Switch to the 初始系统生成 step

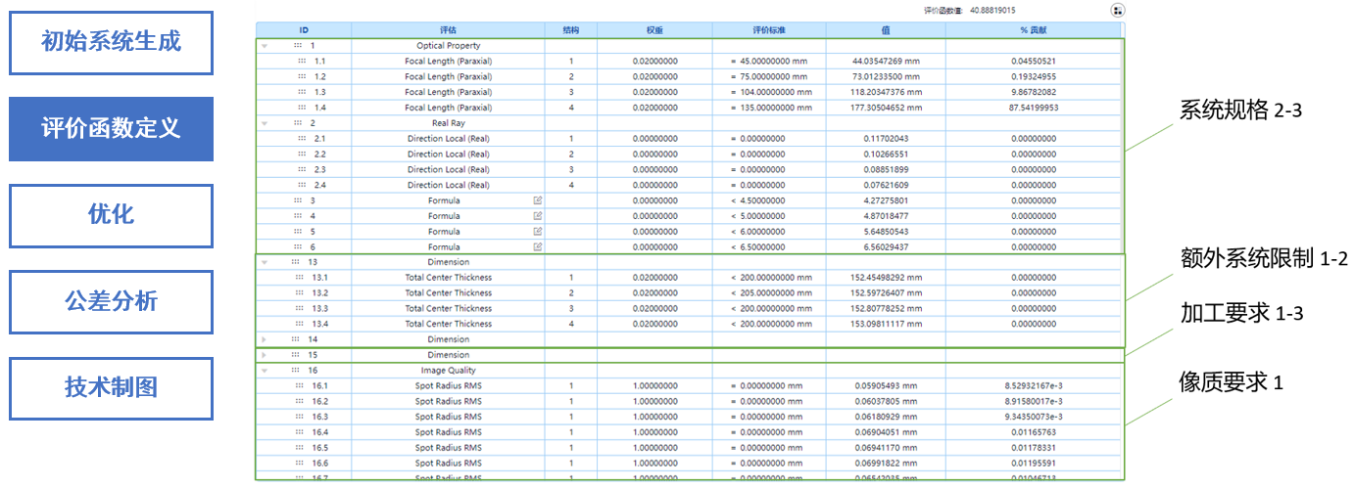[x=111, y=43]
